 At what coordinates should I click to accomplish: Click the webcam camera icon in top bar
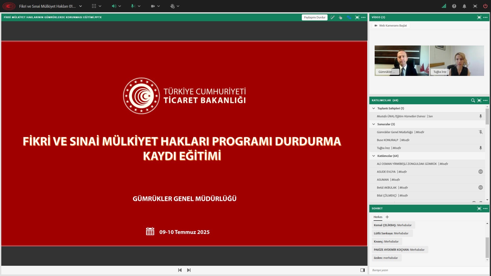(153, 6)
